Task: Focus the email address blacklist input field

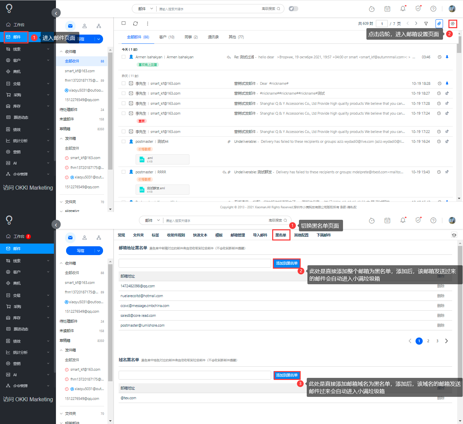Action: (195, 263)
